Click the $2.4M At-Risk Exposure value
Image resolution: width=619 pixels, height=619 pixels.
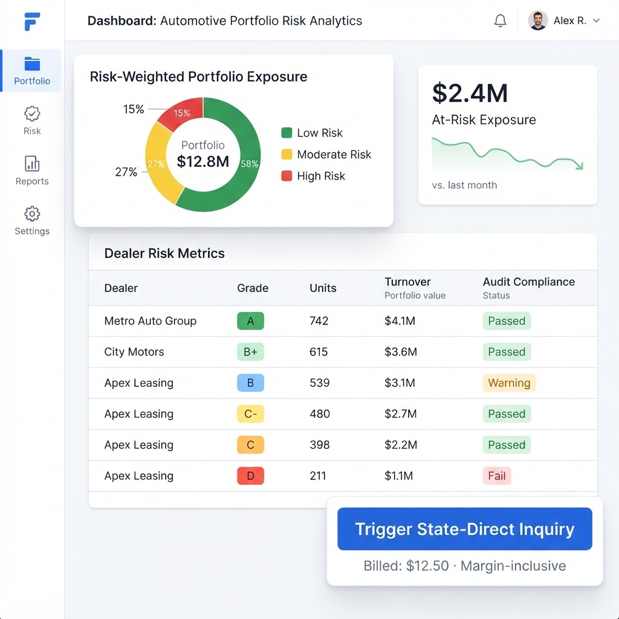click(x=470, y=93)
